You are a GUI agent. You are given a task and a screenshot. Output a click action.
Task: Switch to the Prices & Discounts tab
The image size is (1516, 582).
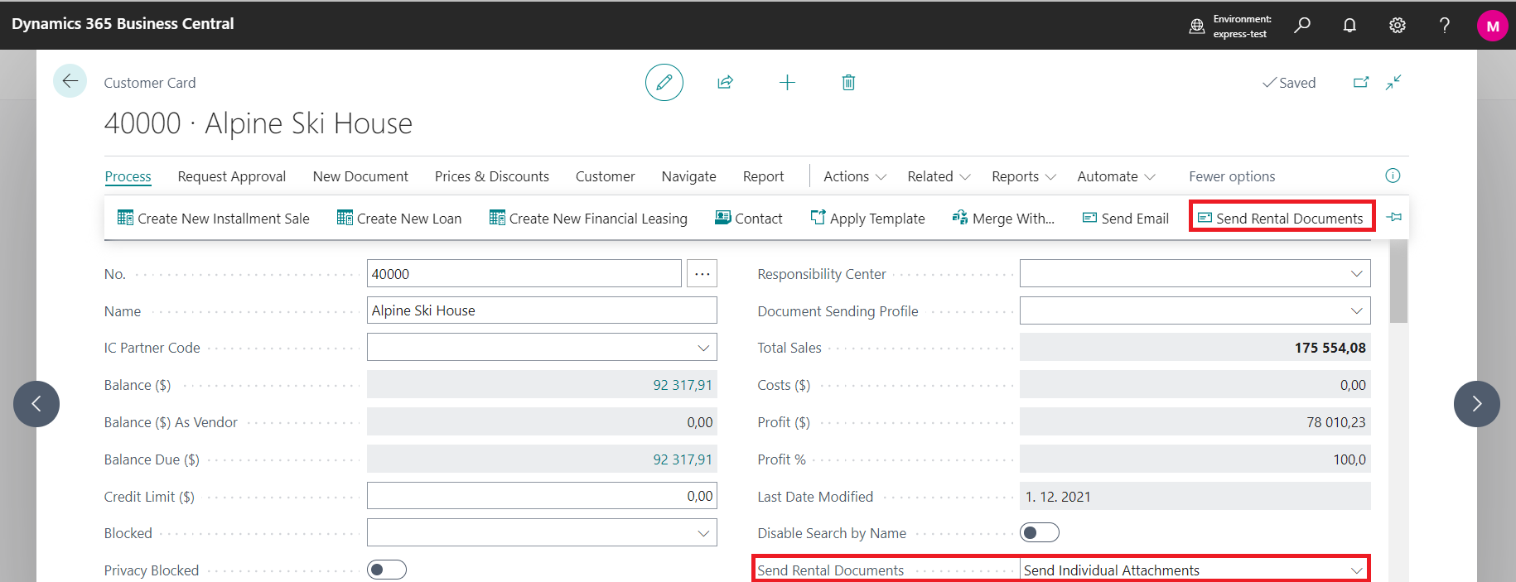(x=491, y=176)
